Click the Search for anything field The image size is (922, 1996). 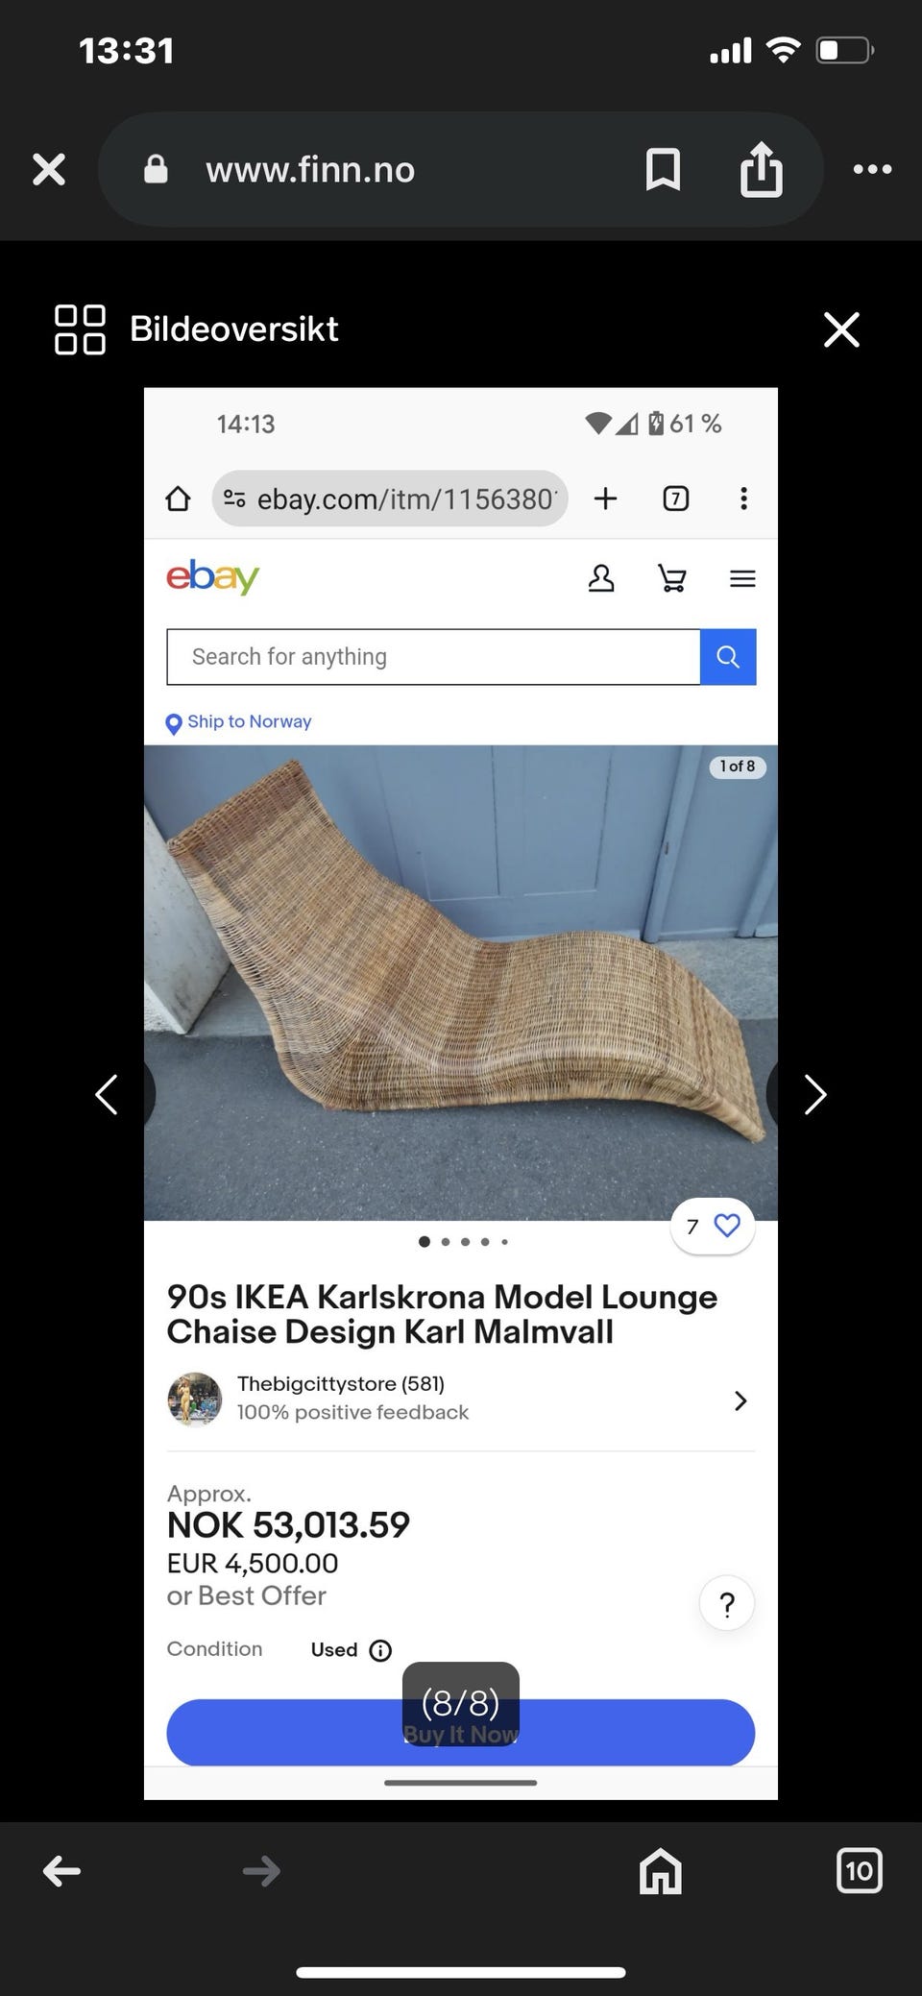[433, 657]
